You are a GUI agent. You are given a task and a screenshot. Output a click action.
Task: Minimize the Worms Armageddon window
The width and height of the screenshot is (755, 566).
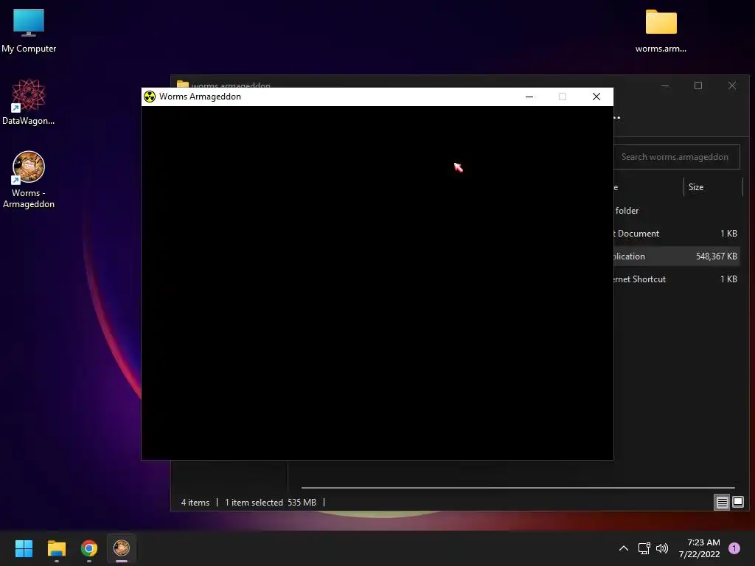pos(529,97)
